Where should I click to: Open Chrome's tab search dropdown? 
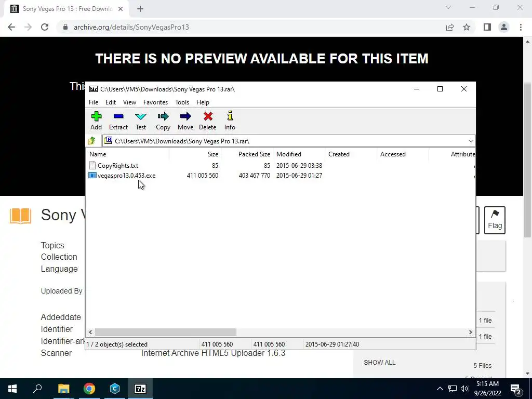[448, 7]
